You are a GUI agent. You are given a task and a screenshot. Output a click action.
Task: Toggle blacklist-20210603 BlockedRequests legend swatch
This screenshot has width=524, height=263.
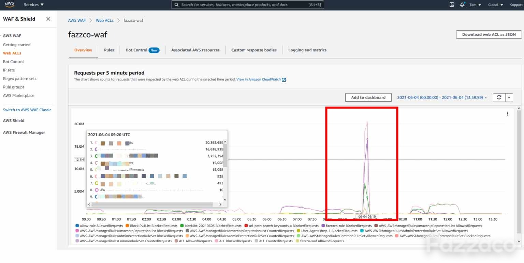click(182, 226)
